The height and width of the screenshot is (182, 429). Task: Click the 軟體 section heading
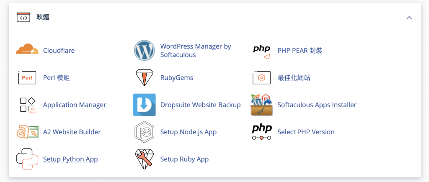click(43, 17)
